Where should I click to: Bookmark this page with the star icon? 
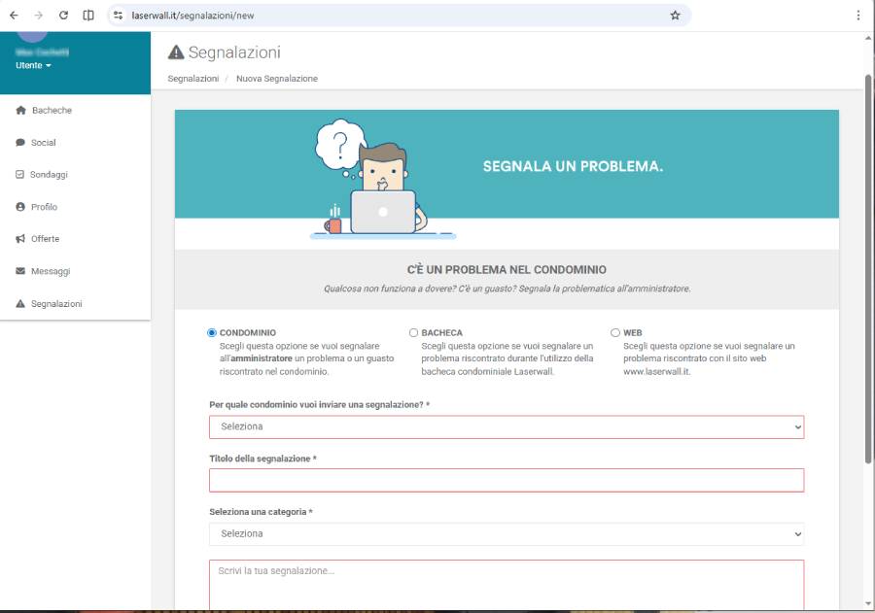675,16
